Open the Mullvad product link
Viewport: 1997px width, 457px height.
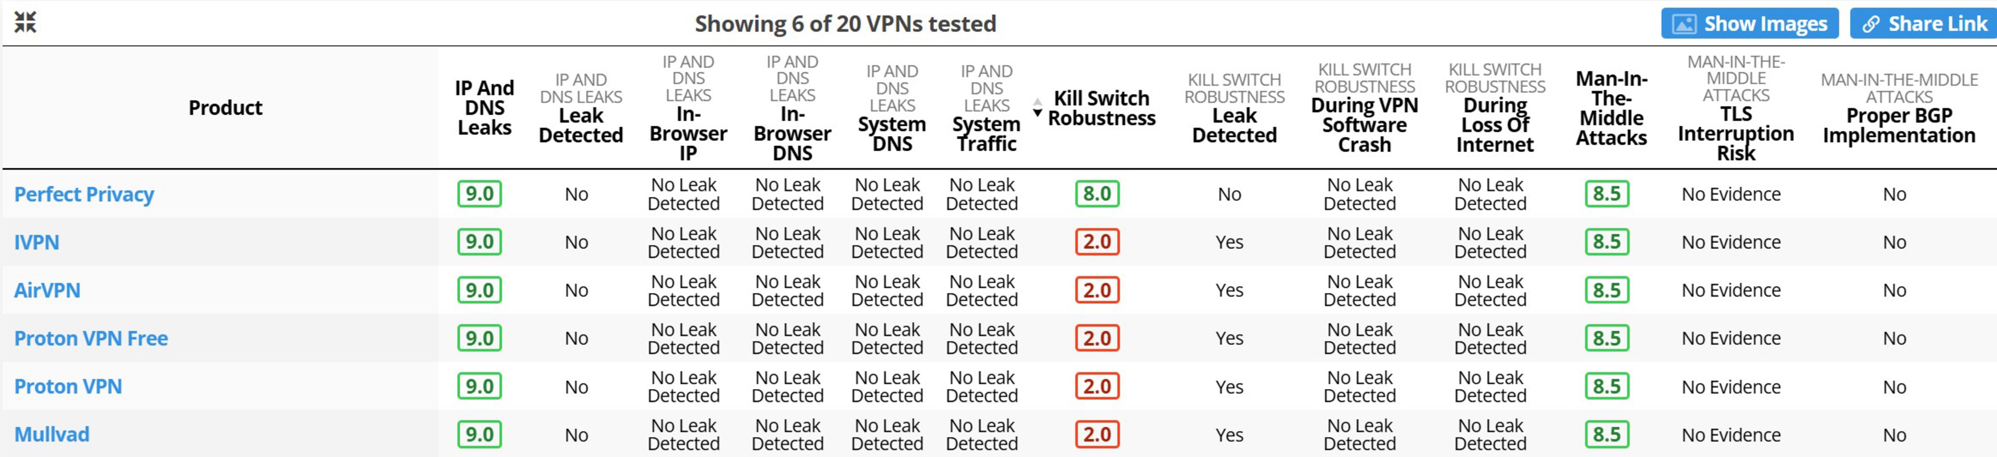[x=52, y=435]
